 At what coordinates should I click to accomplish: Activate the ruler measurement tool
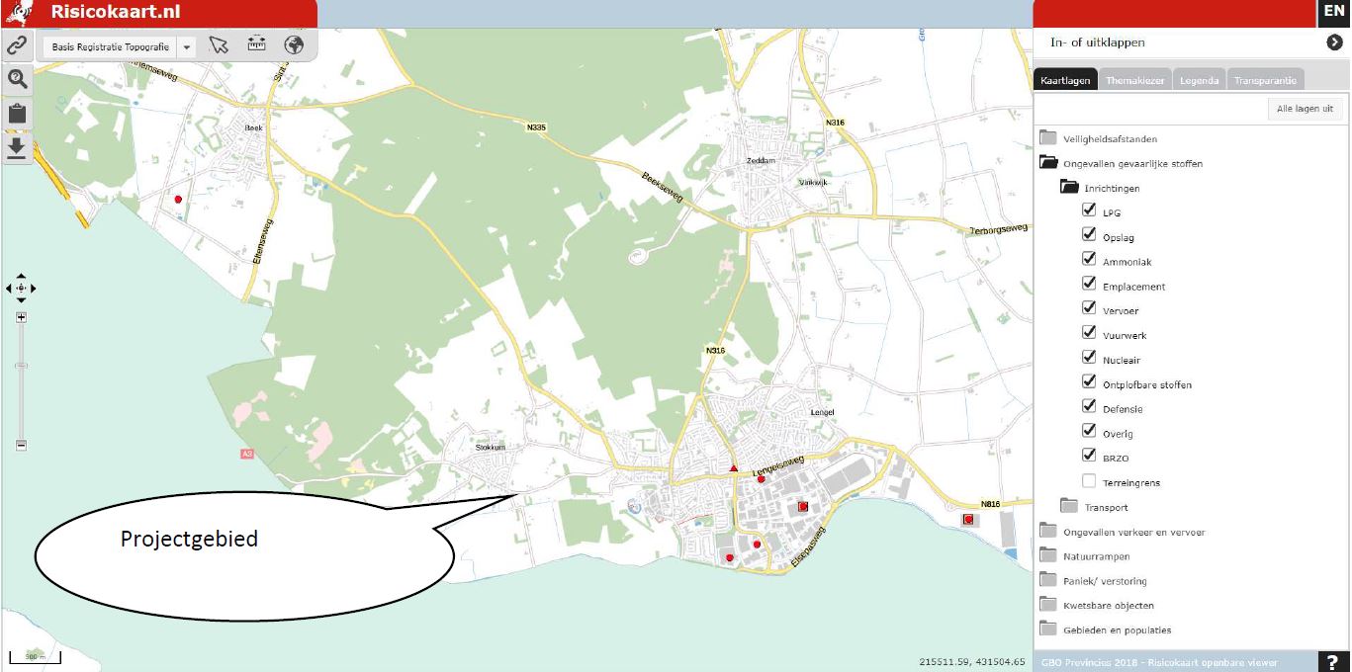tap(257, 44)
